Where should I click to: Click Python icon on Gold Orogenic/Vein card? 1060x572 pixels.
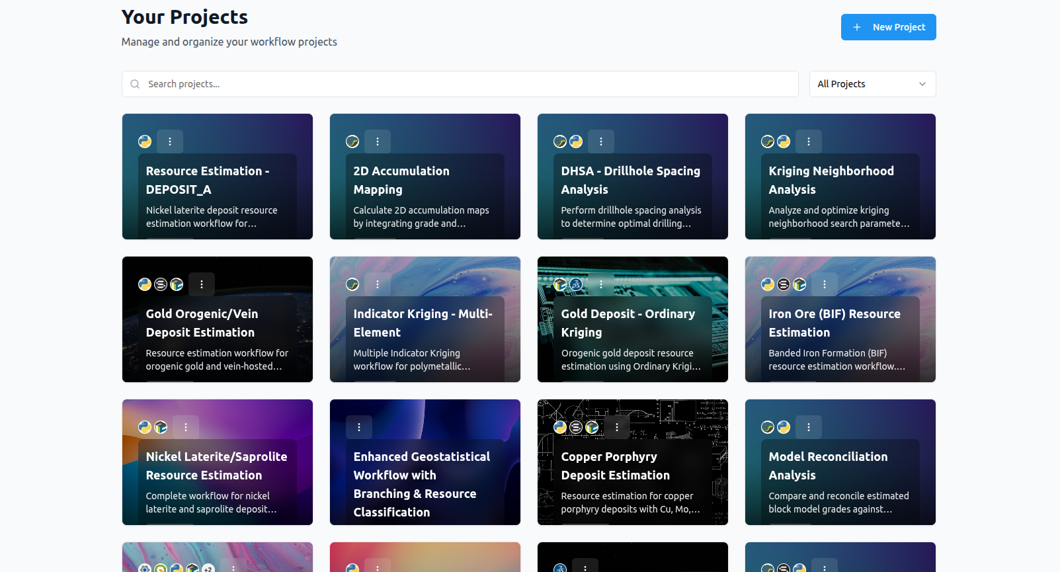tap(145, 284)
